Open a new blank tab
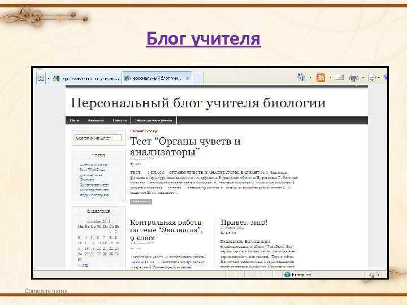The image size is (407, 305). tap(198, 78)
